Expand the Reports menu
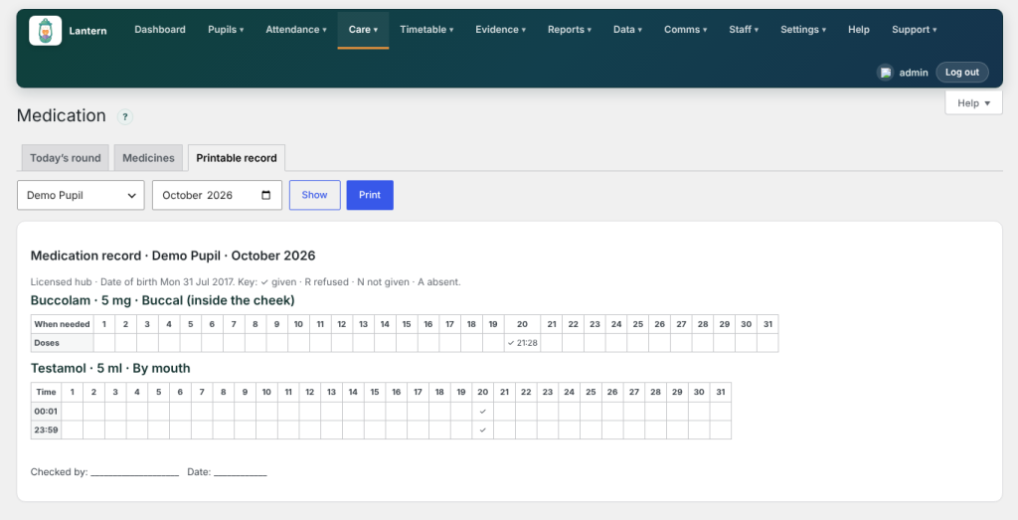The height and width of the screenshot is (520, 1018). (570, 29)
